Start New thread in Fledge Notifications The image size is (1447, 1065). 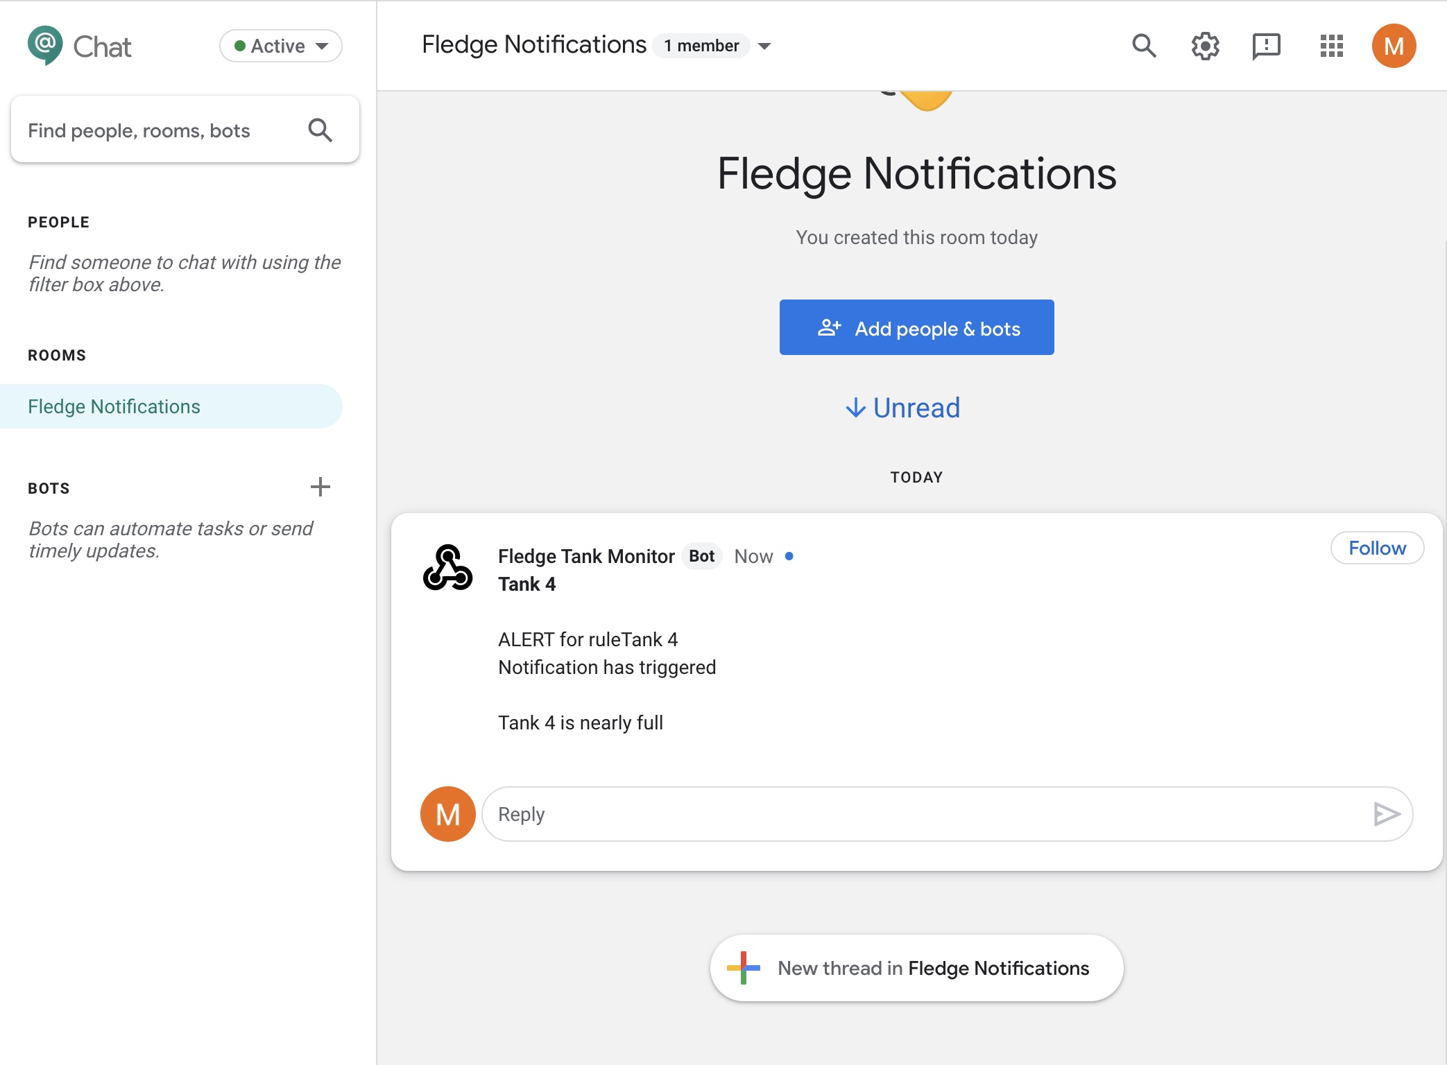pos(916,968)
